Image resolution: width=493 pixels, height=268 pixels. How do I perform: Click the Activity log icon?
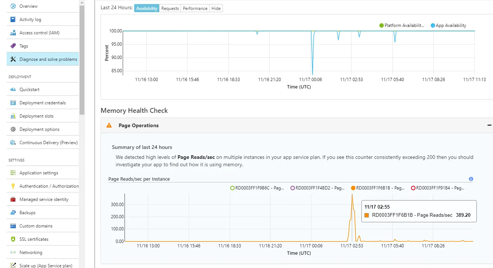[13, 20]
